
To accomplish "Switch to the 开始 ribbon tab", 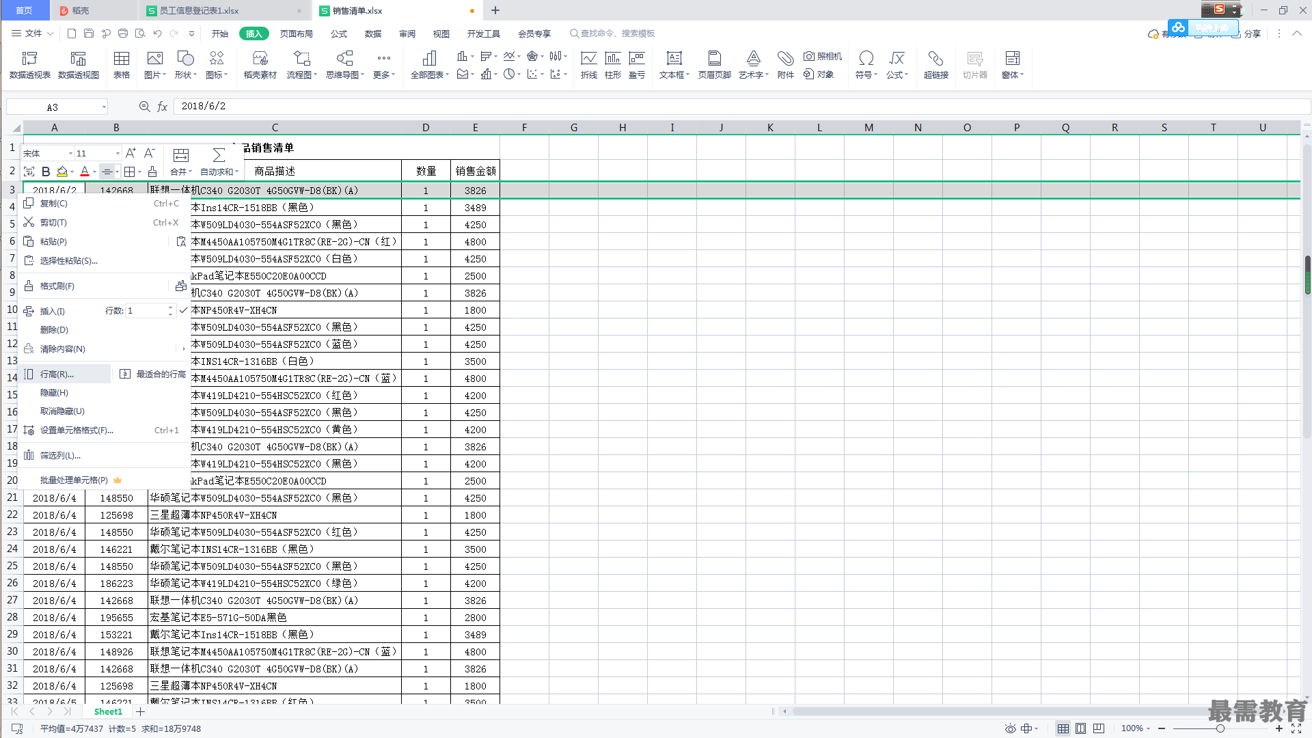I will click(220, 33).
